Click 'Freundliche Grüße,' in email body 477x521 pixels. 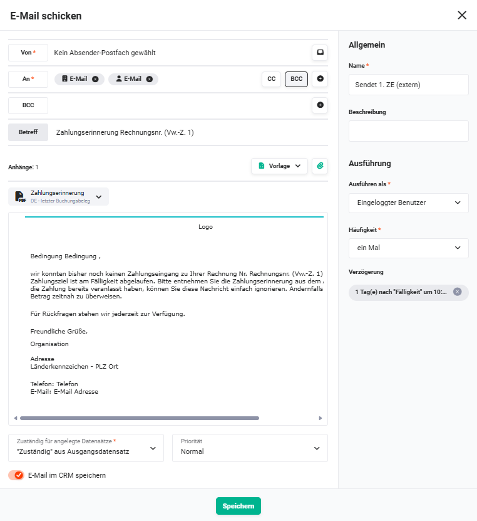click(x=59, y=331)
